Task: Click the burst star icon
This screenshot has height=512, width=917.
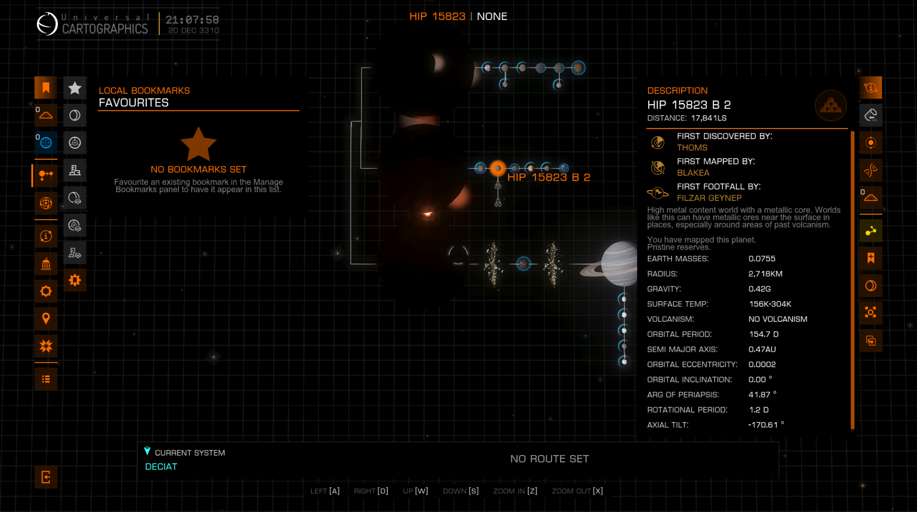Action: click(x=46, y=346)
